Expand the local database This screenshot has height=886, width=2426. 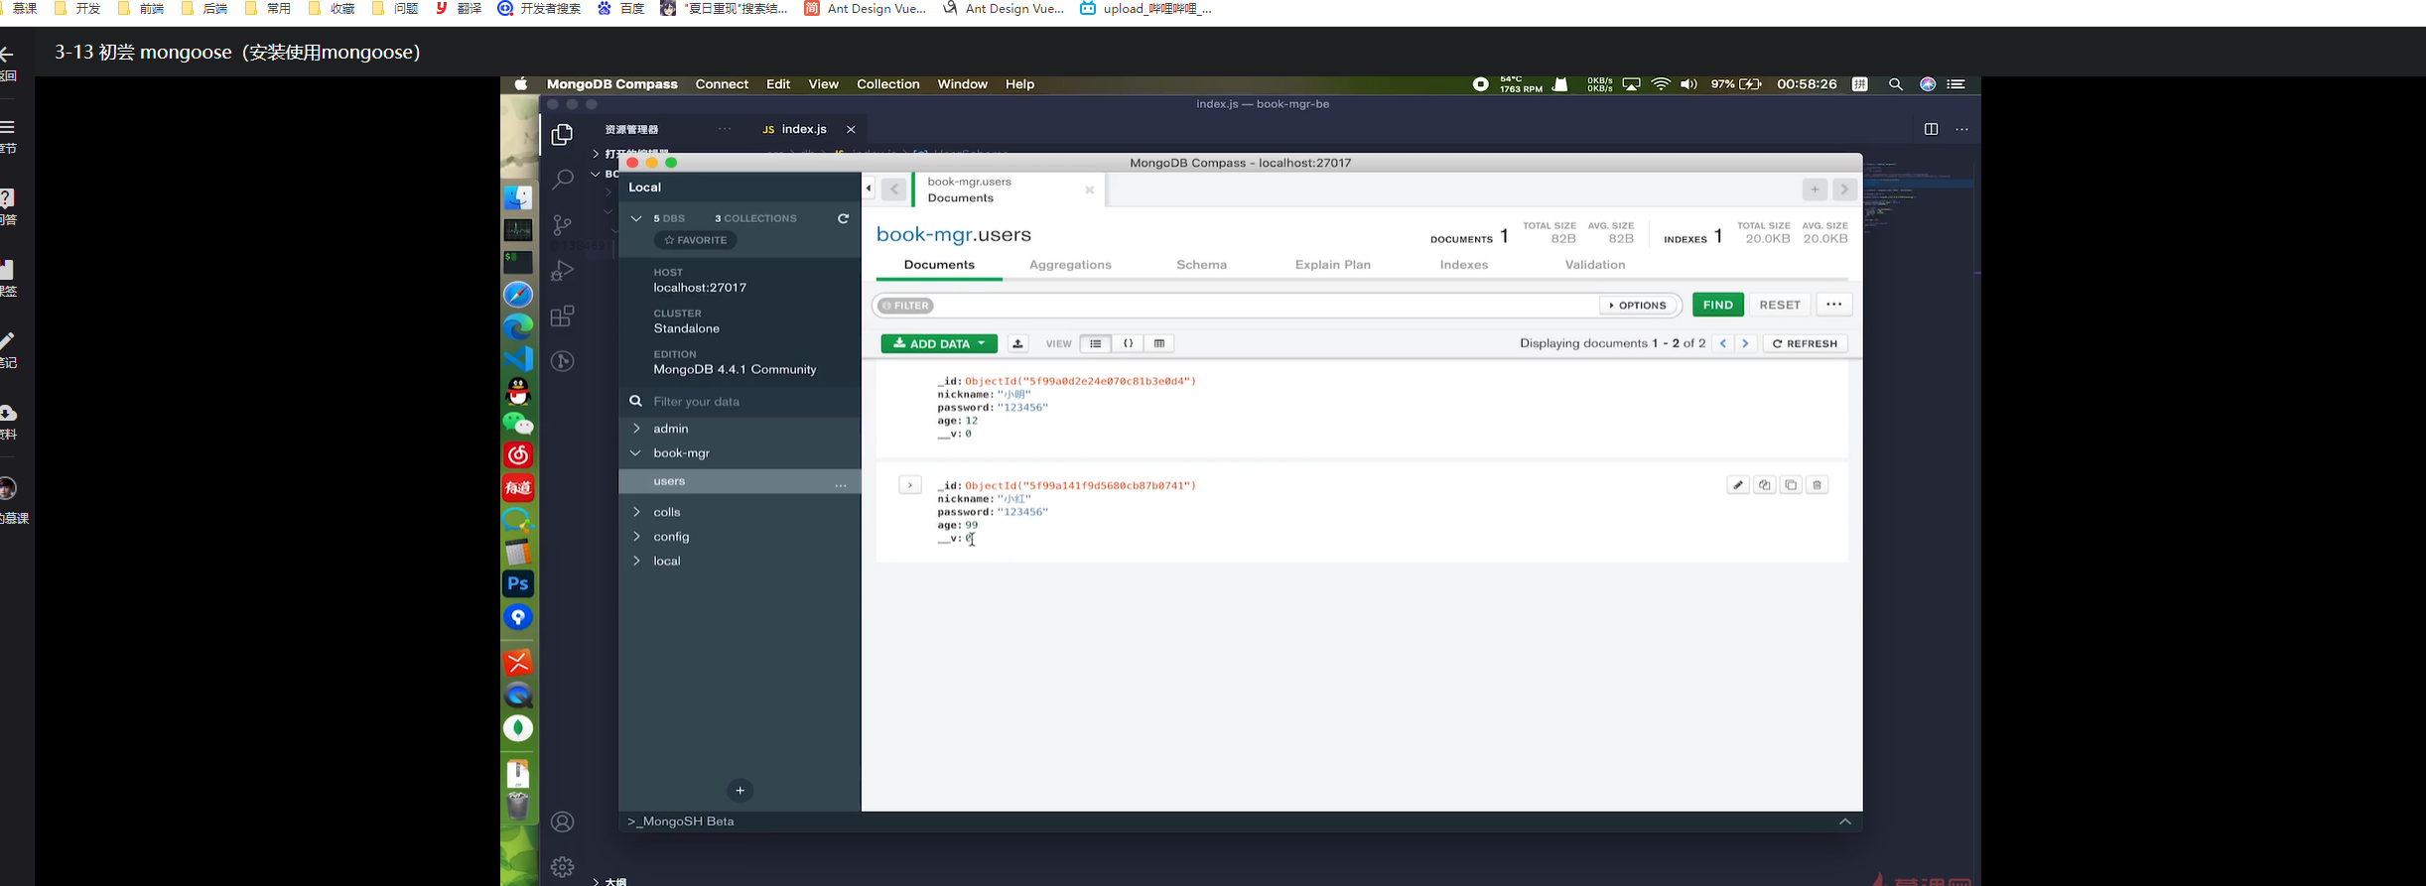[636, 562]
